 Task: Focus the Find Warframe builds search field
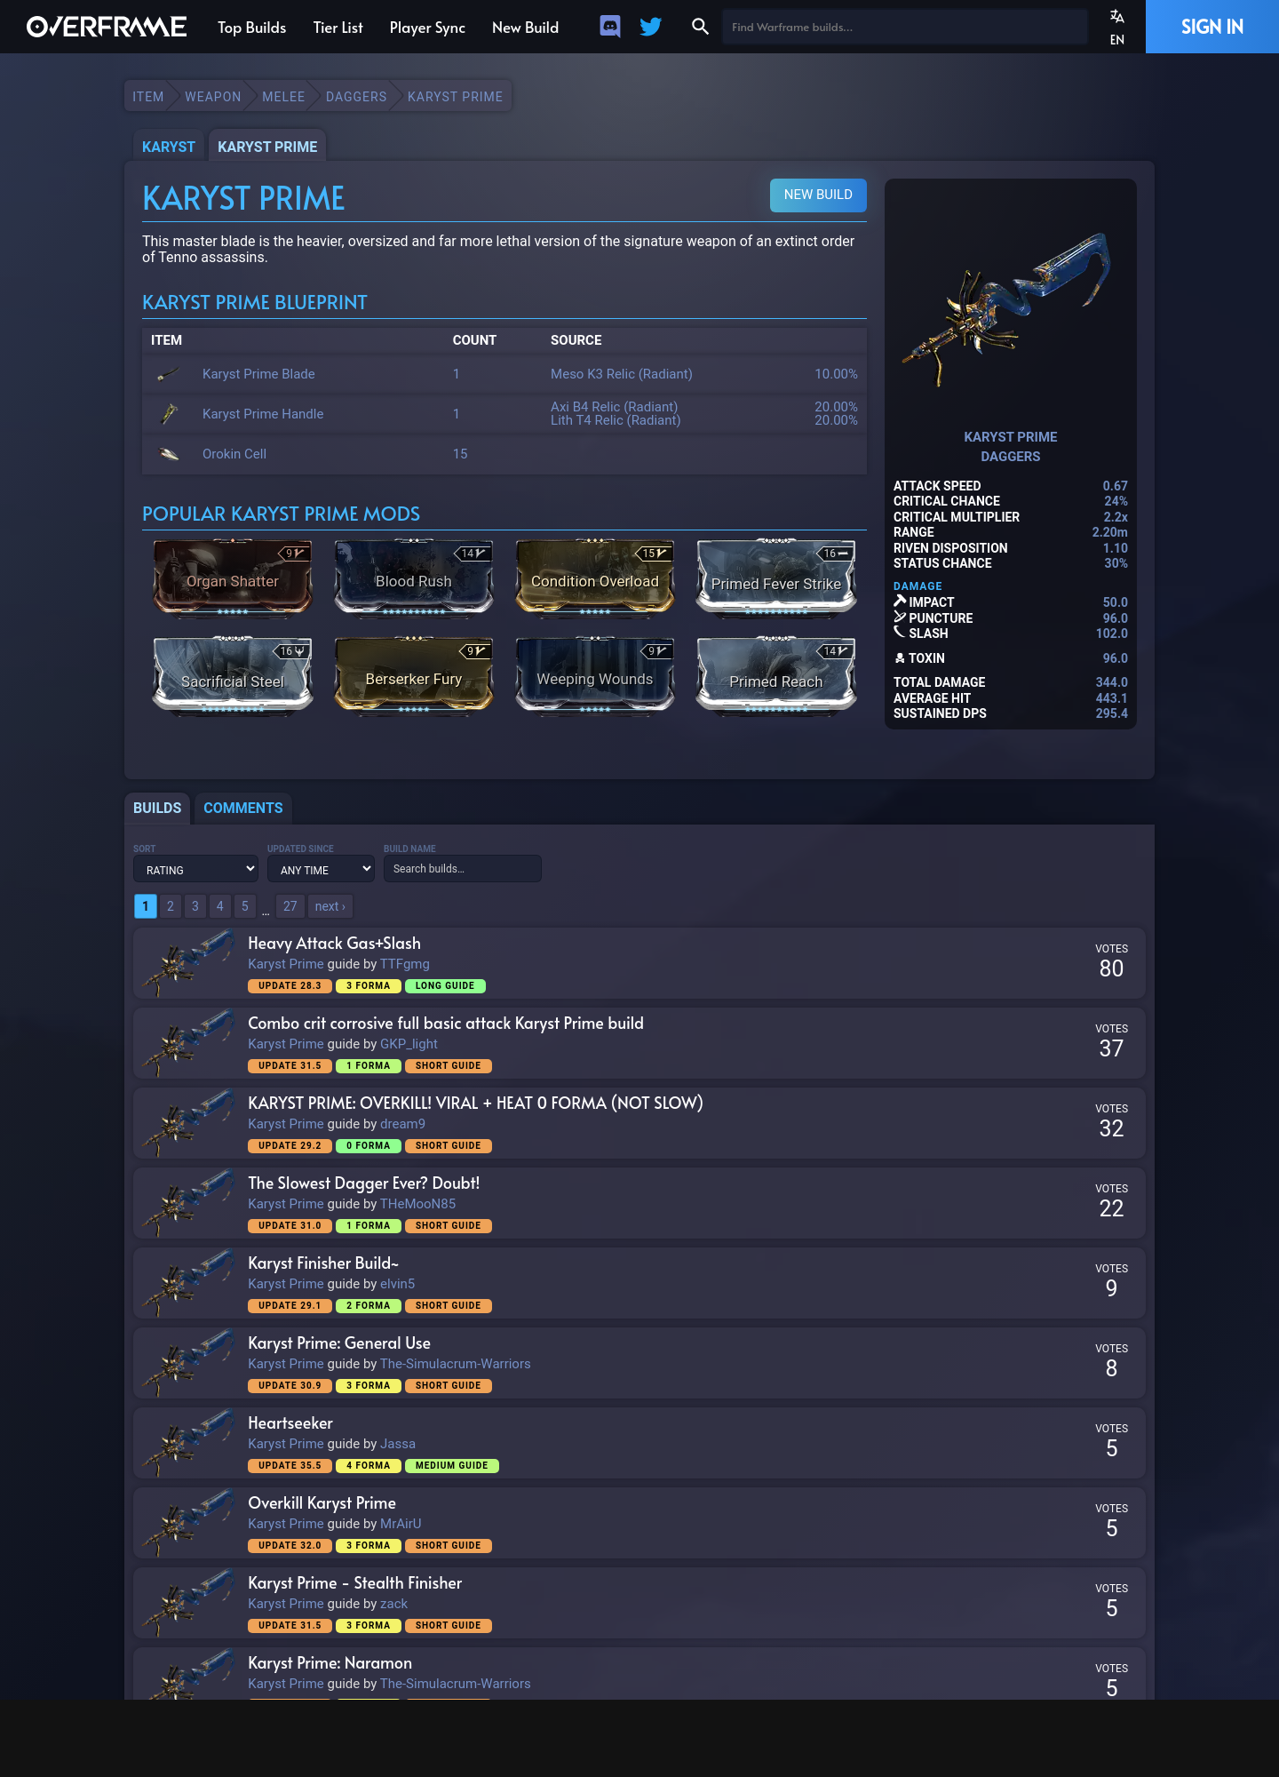pos(904,27)
